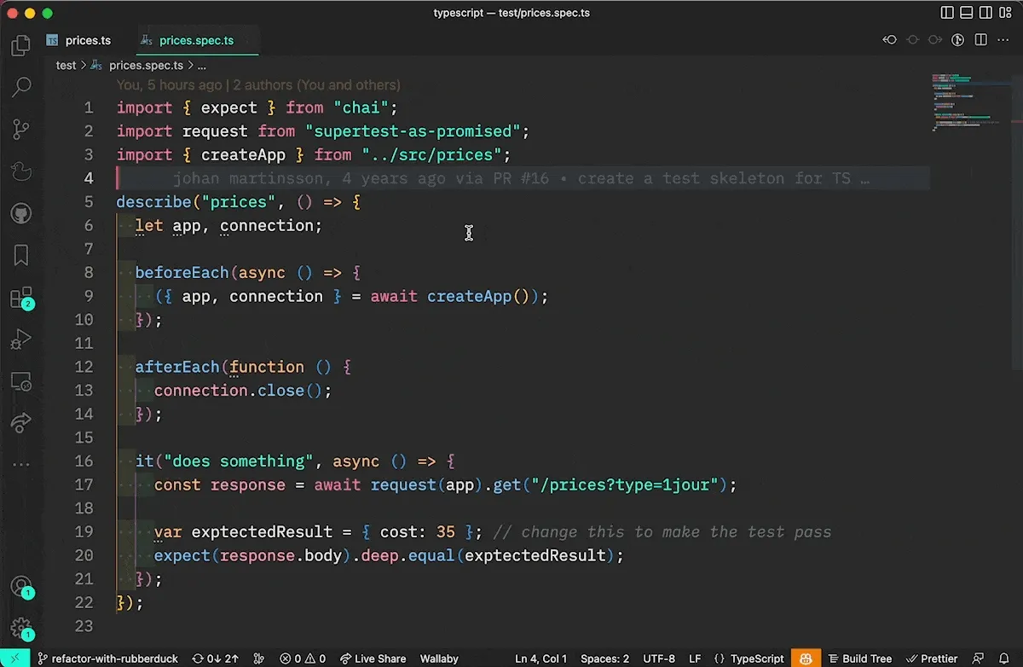The image size is (1023, 667).
Task: Open the Rubberduck duck panel
Action: pyautogui.click(x=21, y=171)
